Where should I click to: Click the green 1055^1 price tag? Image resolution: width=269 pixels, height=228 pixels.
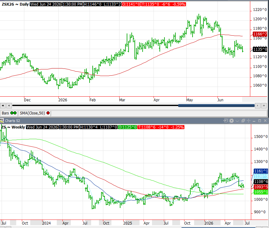[261, 192]
